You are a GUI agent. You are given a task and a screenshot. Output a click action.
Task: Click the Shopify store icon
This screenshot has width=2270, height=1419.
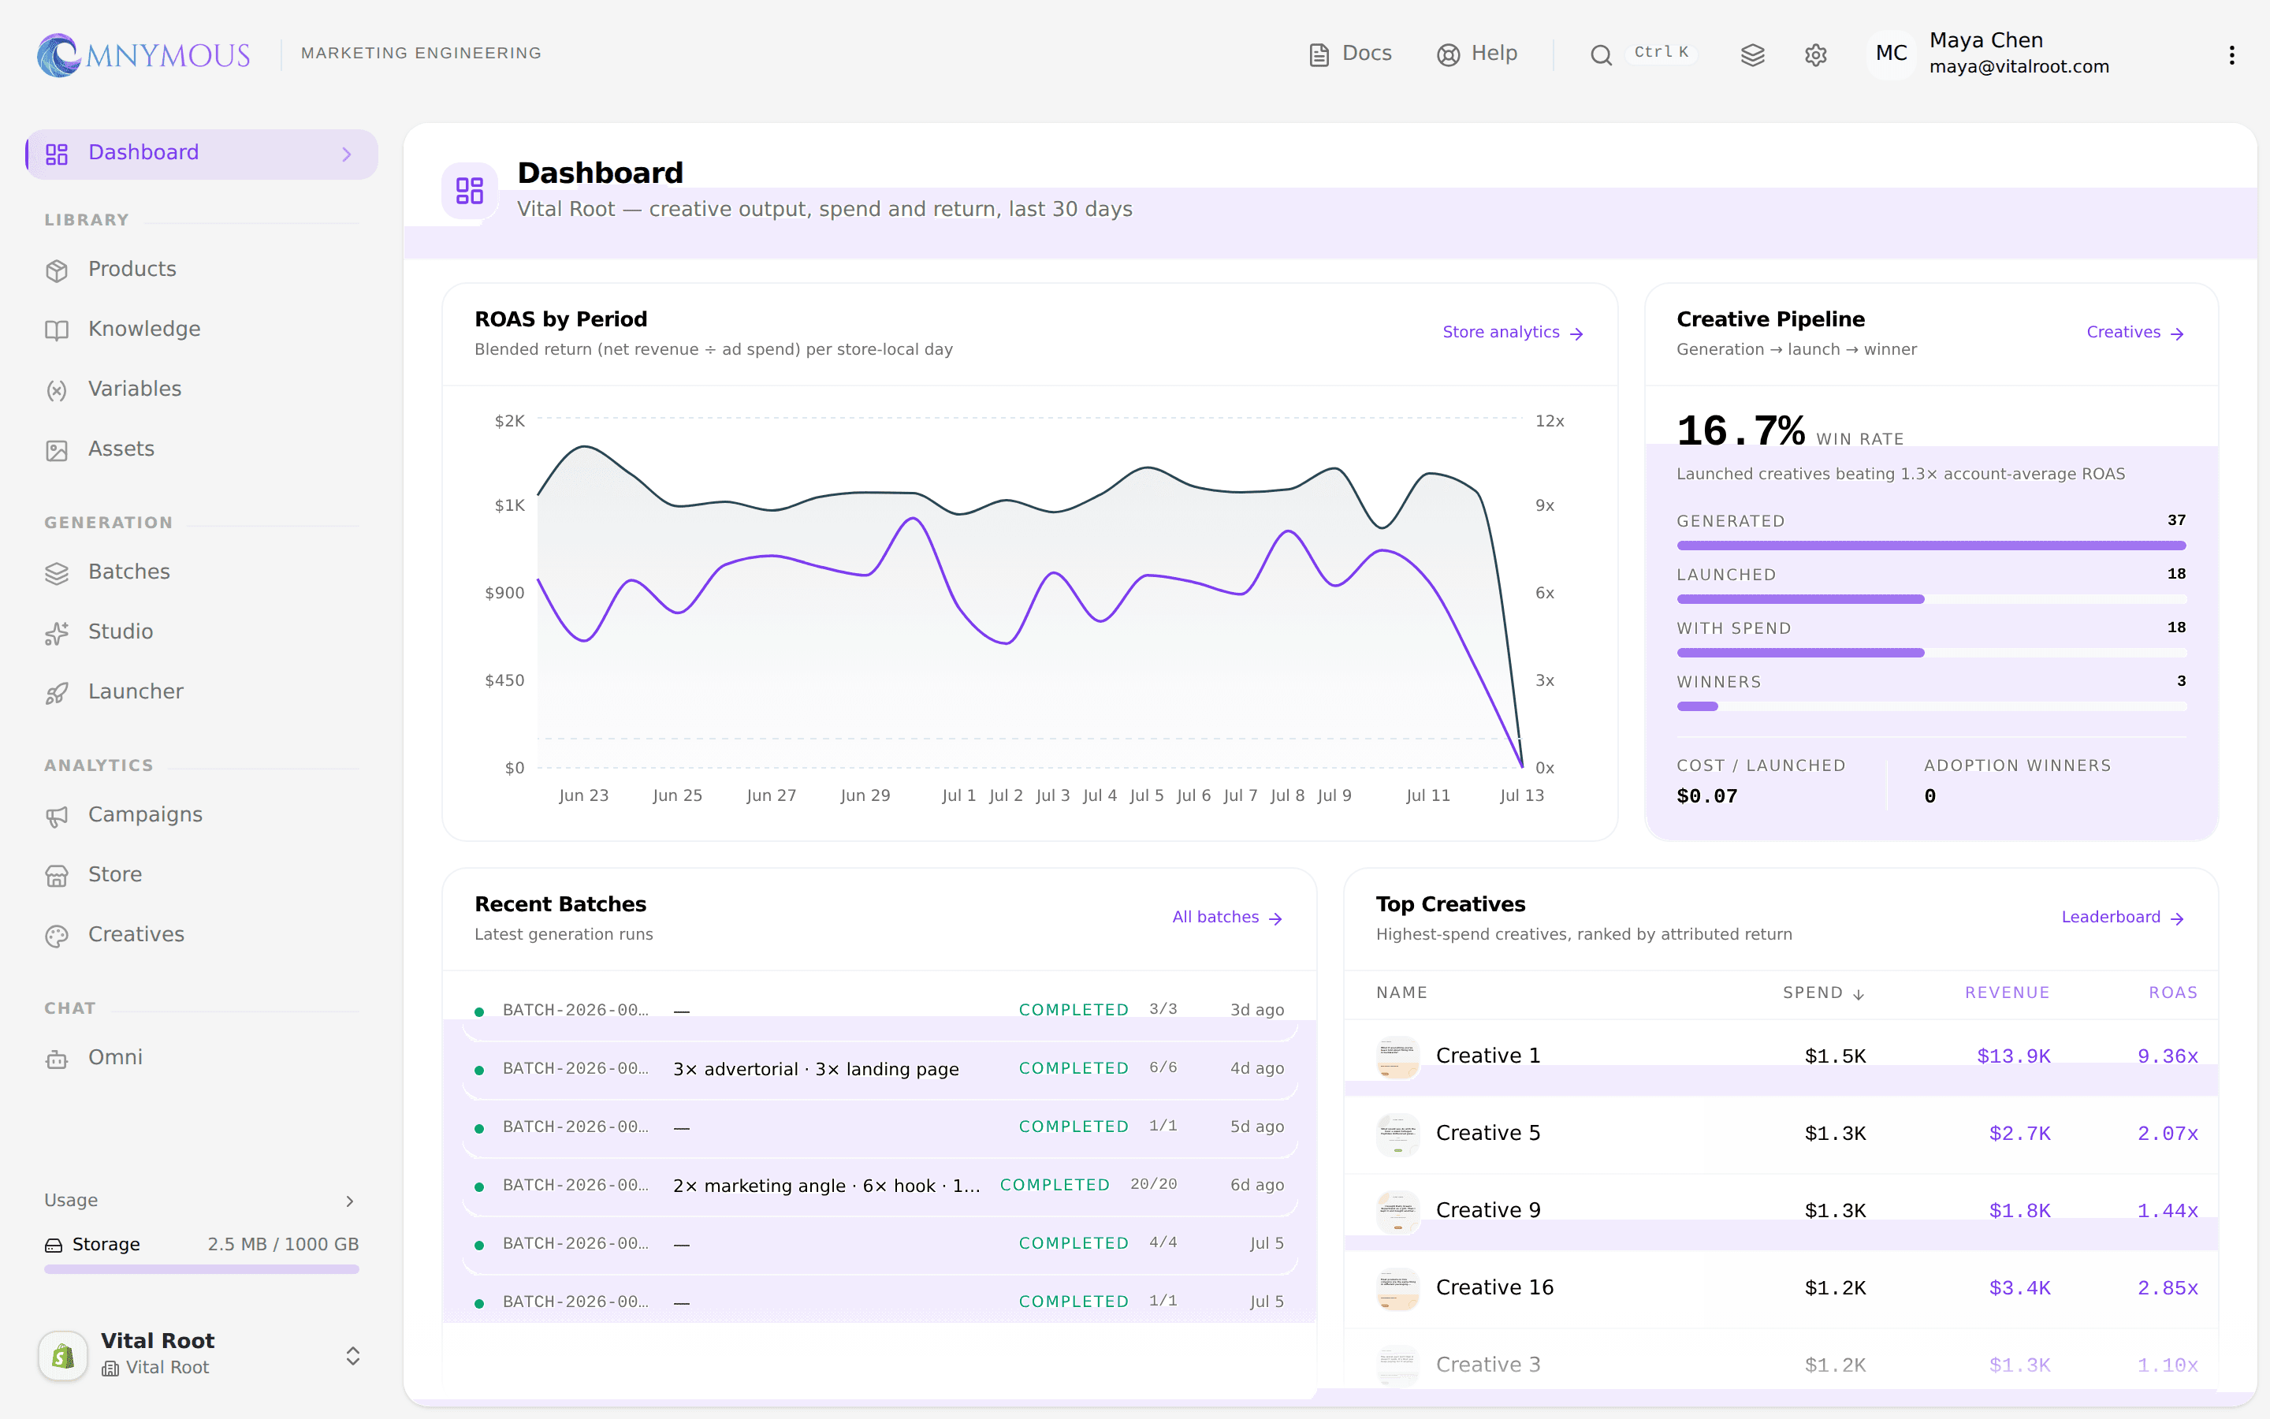[x=63, y=1355]
